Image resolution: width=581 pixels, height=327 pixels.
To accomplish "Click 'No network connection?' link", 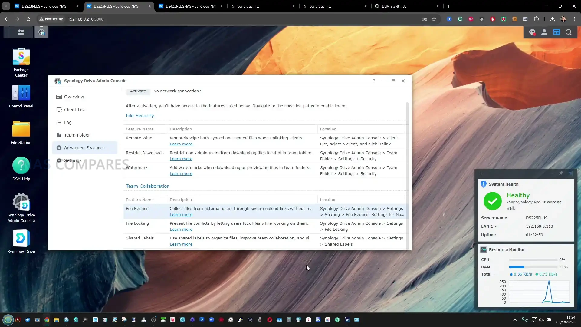I will pos(177,91).
